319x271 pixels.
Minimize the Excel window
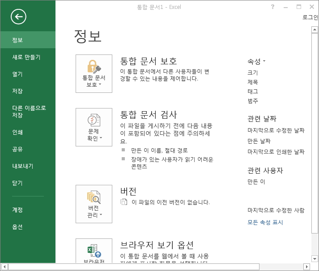(x=285, y=7)
